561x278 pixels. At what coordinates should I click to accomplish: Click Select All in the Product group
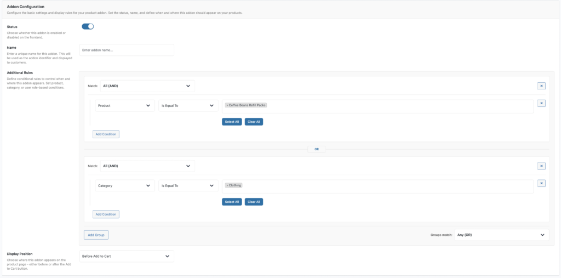click(232, 122)
